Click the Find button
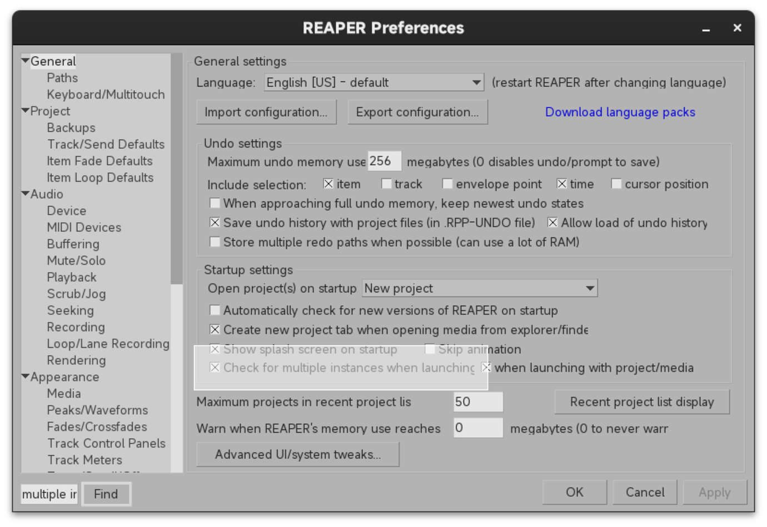The height and width of the screenshot is (527, 767). (x=106, y=494)
